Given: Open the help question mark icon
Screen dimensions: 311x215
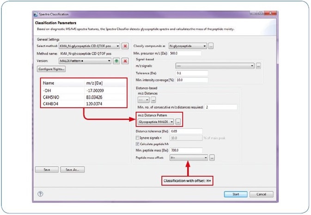Looking at the screenshot, I should pos(40,194).
